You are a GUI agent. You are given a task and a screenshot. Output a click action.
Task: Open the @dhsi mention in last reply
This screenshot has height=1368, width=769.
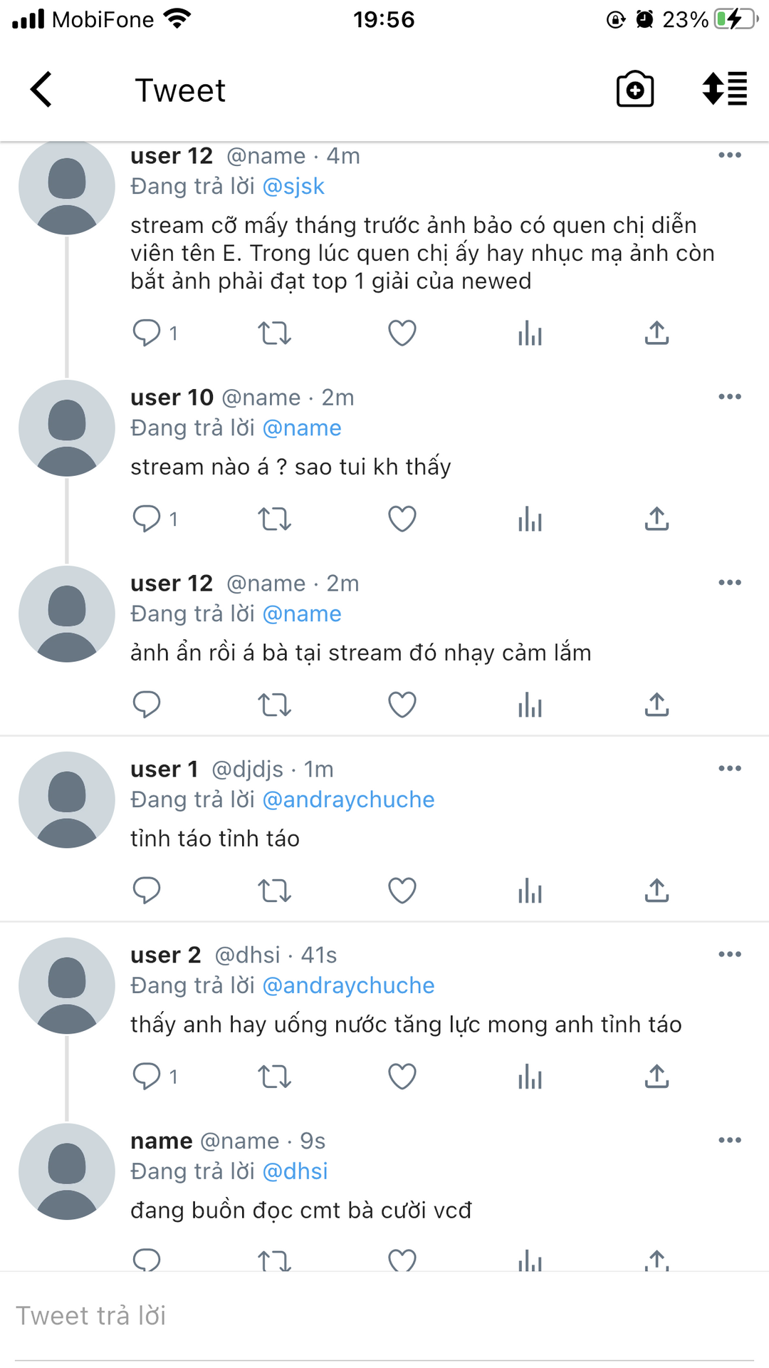click(x=295, y=1172)
